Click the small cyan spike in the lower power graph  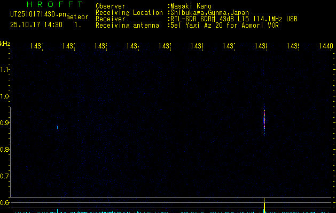(58, 211)
